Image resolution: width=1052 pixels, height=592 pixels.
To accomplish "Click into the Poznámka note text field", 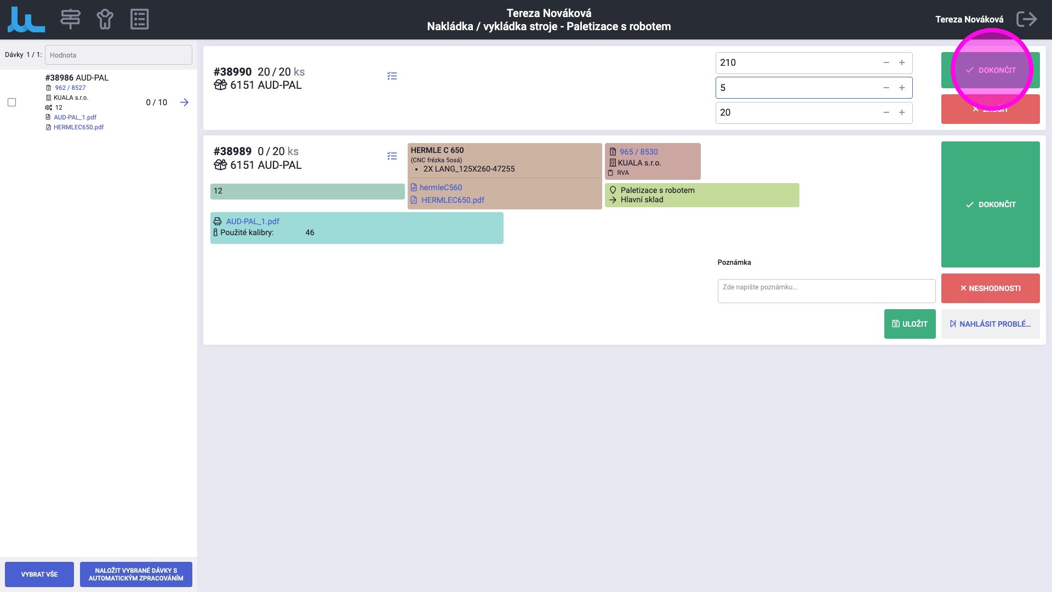I will 826,291.
